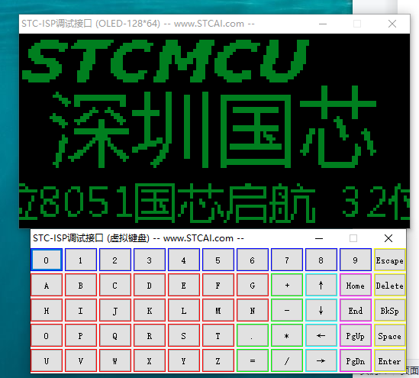Tap the letter L key
This screenshot has width=419, height=378.
[184, 310]
